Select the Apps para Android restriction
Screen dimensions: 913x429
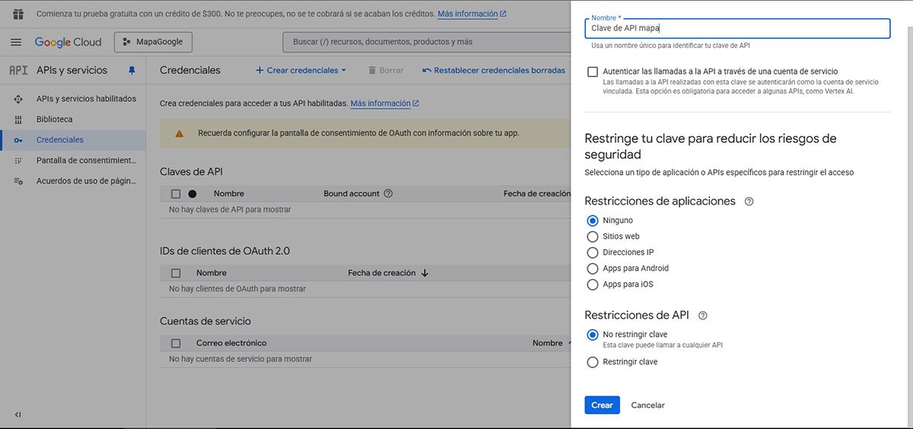tap(593, 269)
